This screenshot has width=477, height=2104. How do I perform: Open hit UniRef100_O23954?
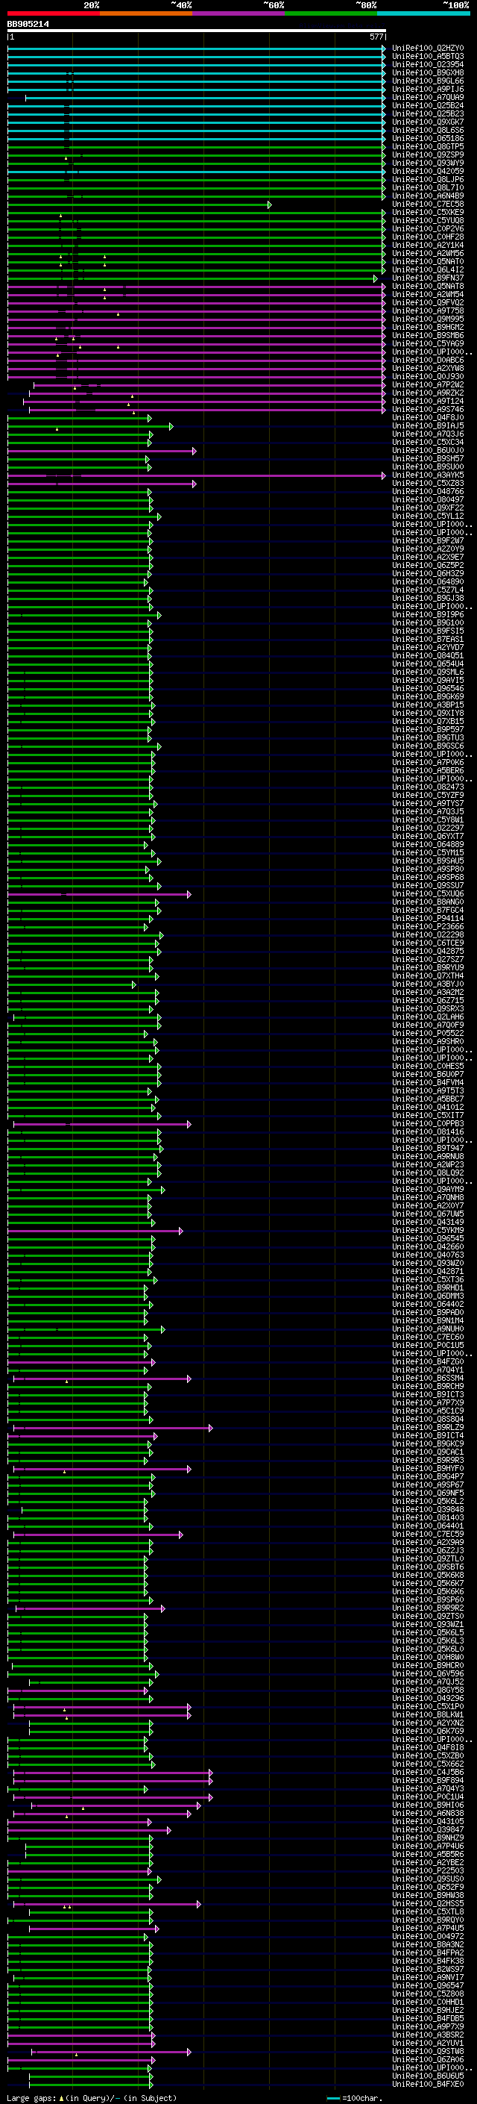click(428, 64)
